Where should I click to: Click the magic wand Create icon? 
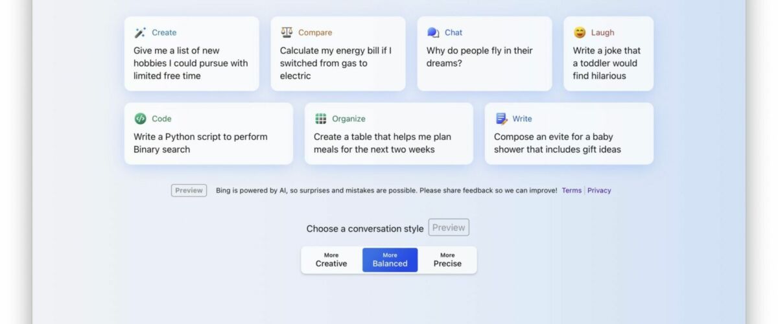coord(140,32)
